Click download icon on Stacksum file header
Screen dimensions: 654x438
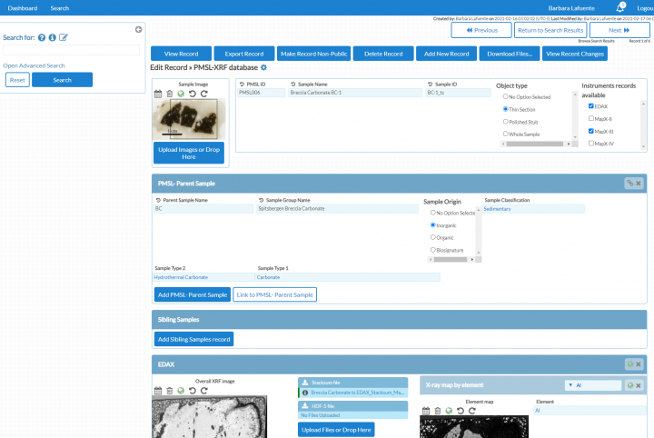pyautogui.click(x=305, y=383)
